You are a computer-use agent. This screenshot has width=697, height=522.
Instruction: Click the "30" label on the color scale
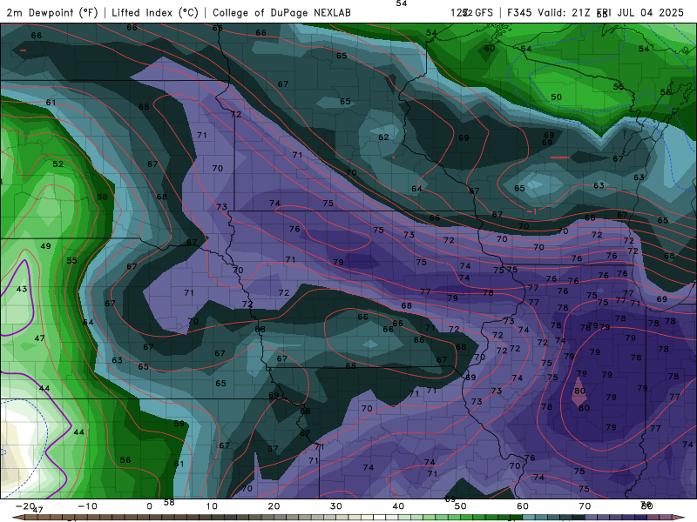click(336, 506)
